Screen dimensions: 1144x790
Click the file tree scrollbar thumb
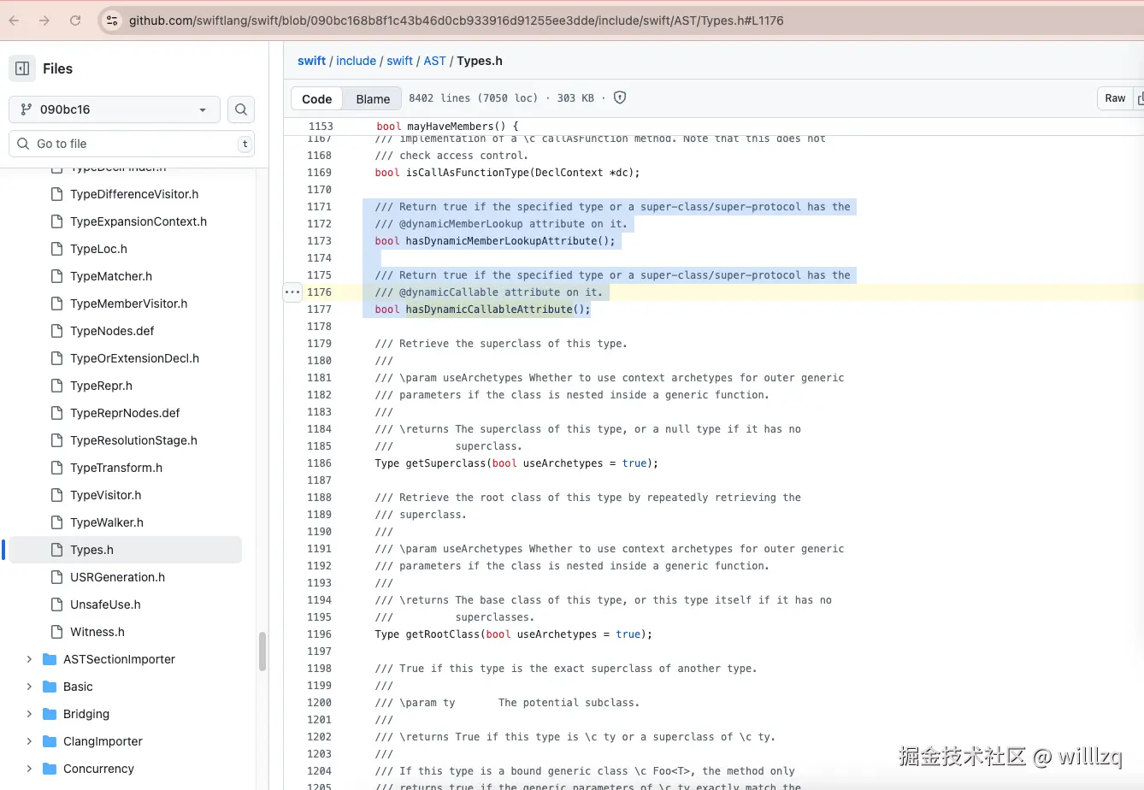coord(262,651)
